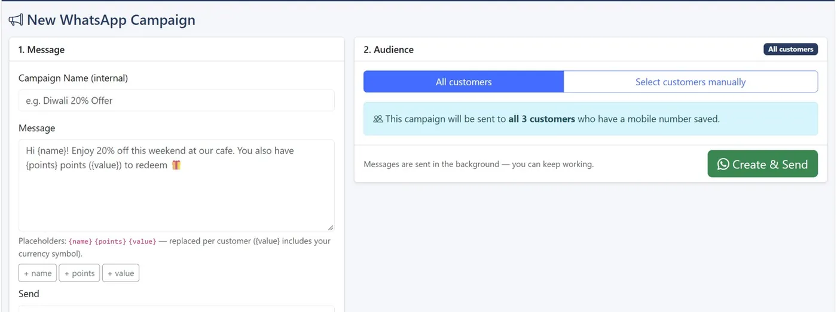The height and width of the screenshot is (312, 837).
Task: Click the megaphone icon beside the page title
Action: 16,20
